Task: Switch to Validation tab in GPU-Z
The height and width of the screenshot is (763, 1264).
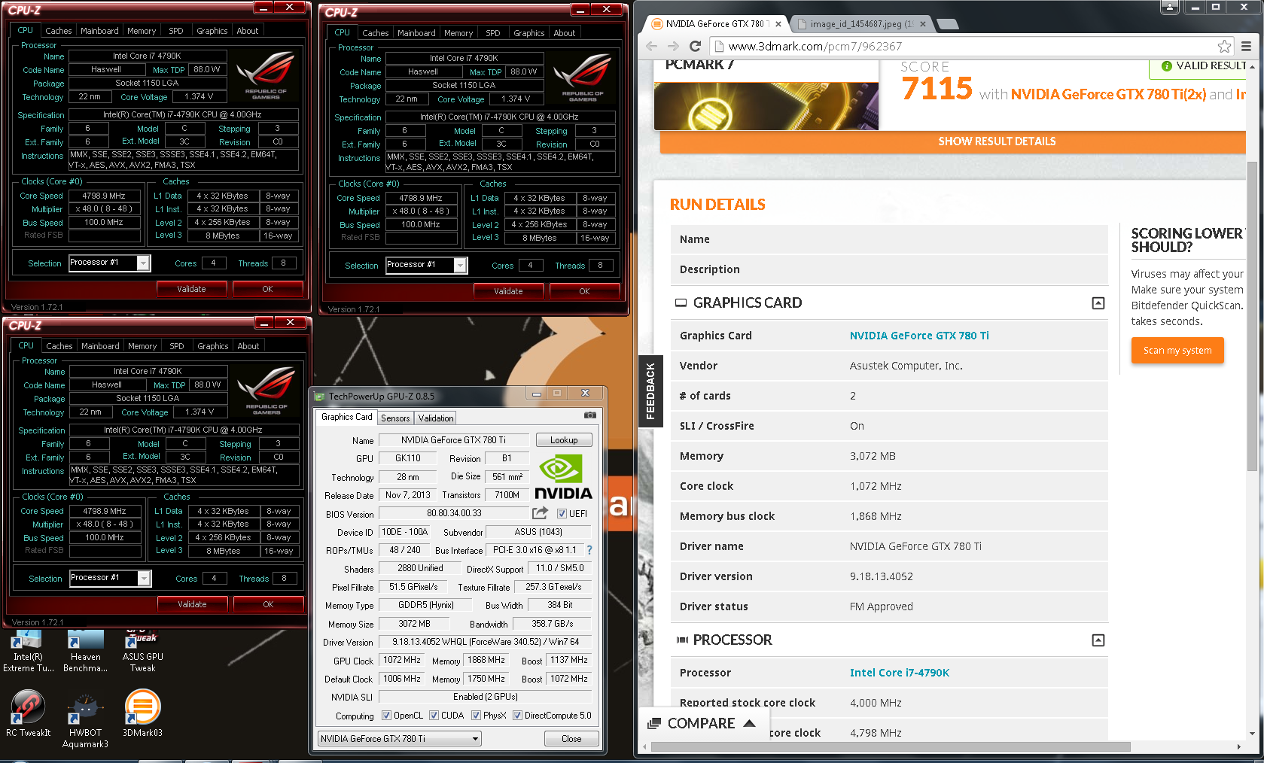Action: (436, 418)
